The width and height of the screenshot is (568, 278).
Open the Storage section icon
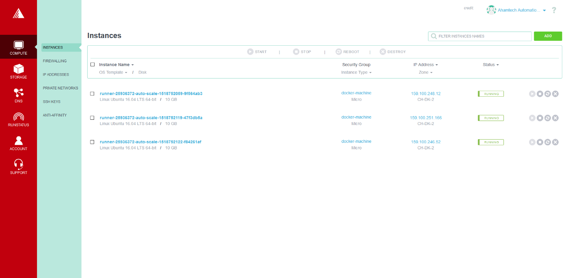pyautogui.click(x=18, y=70)
